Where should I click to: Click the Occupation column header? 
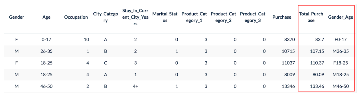pos(76,17)
